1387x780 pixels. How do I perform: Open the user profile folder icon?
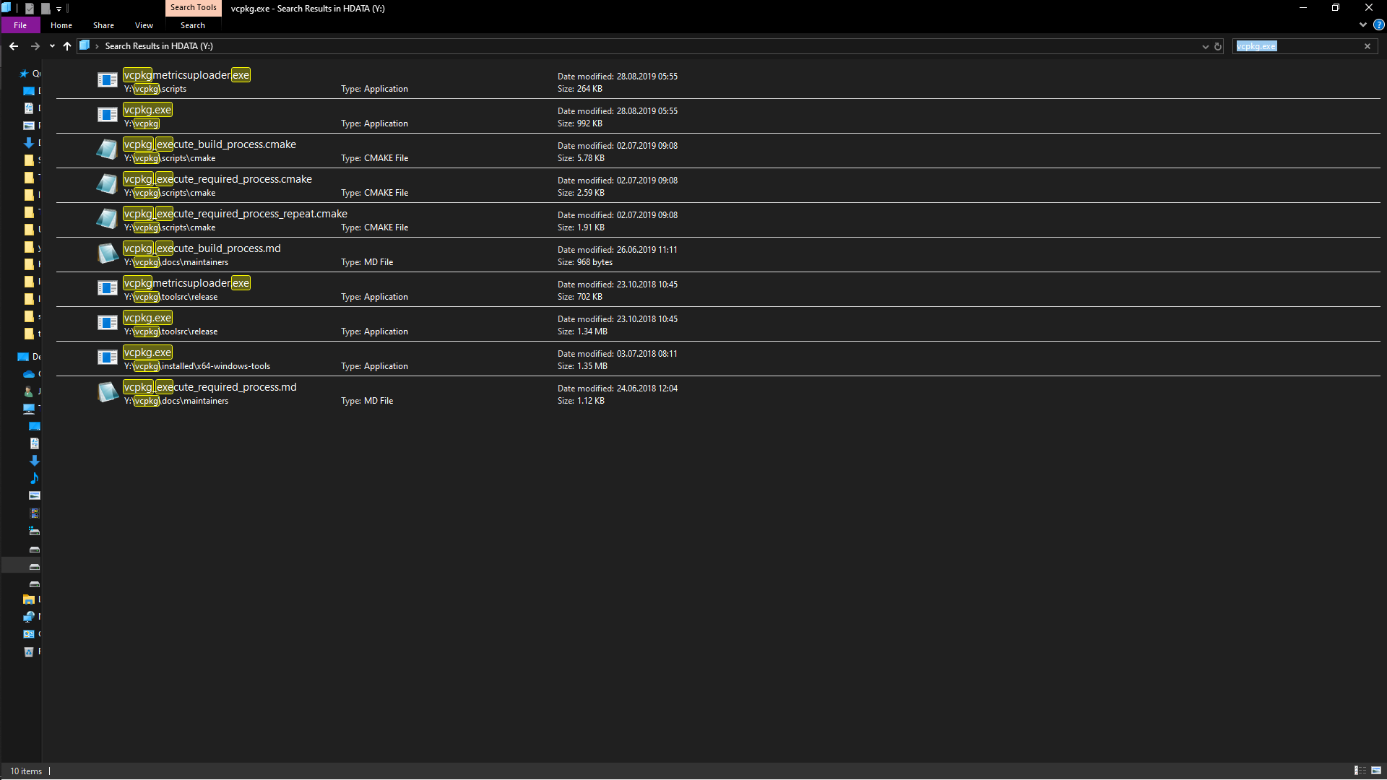[x=29, y=391]
